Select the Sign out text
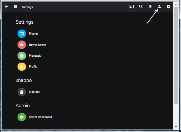The image size is (181, 132). pos(34,92)
